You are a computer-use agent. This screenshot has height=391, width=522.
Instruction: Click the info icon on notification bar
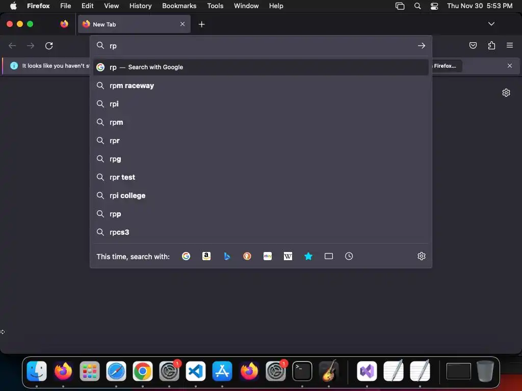click(14, 66)
